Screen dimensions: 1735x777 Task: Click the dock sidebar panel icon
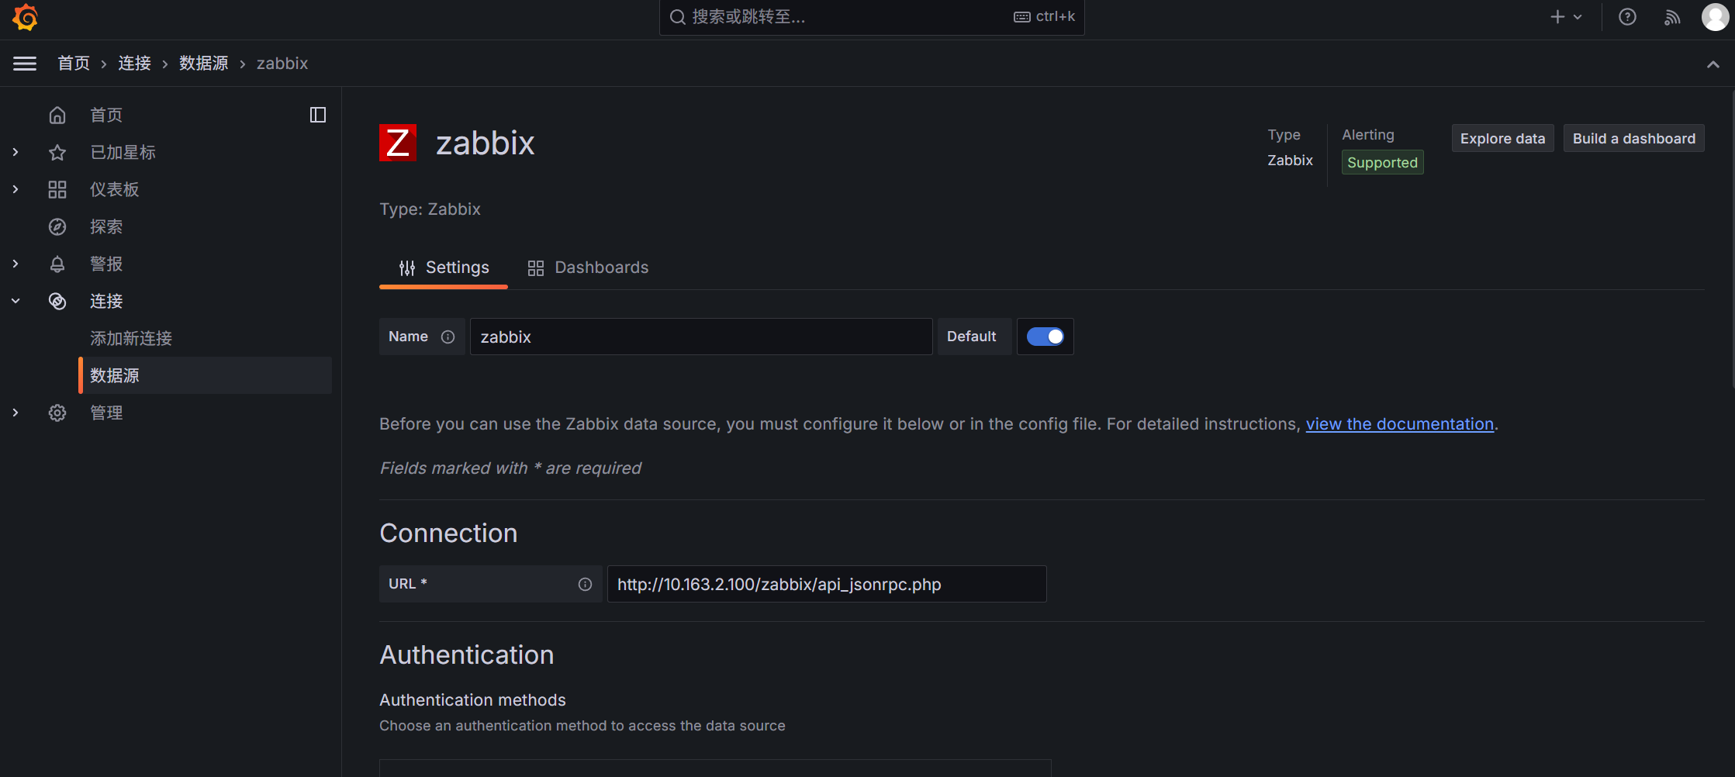point(318,115)
